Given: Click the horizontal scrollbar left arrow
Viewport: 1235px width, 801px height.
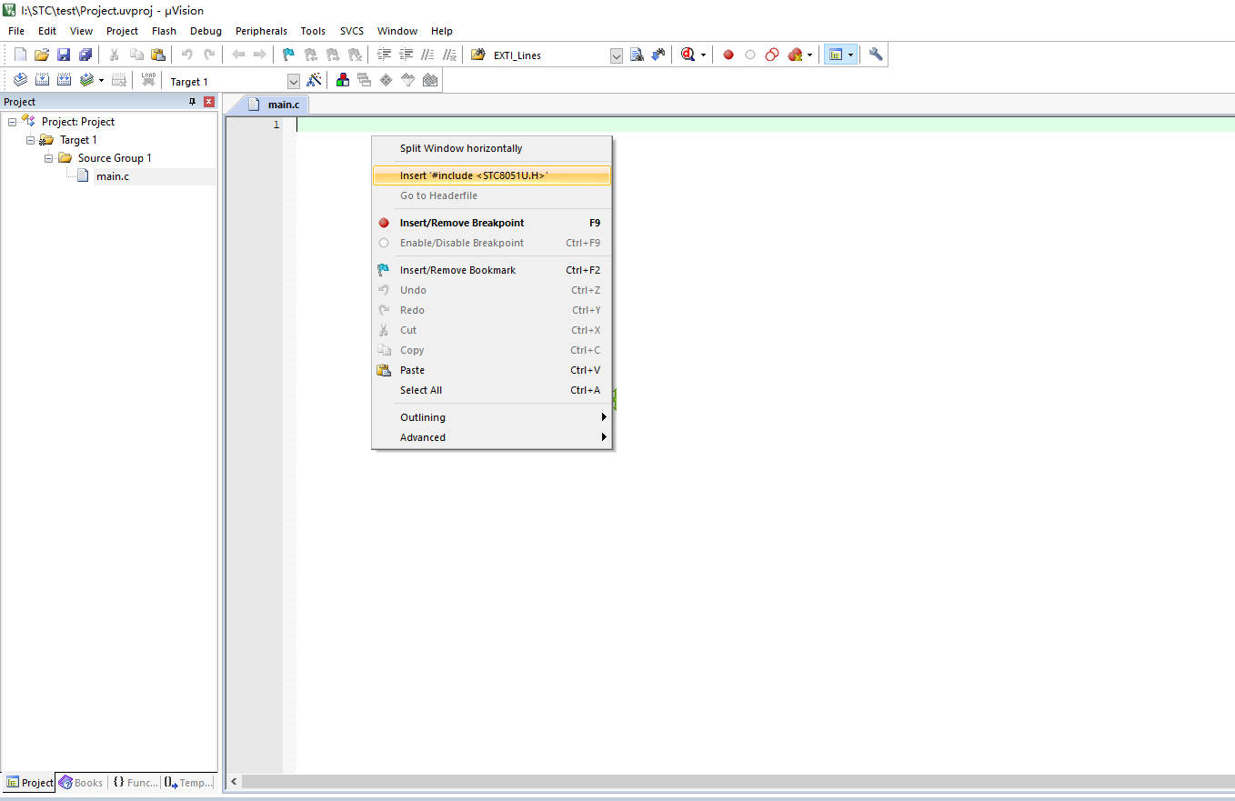Looking at the screenshot, I should pyautogui.click(x=234, y=782).
